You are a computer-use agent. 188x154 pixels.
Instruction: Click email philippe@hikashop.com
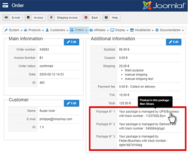(56, 119)
